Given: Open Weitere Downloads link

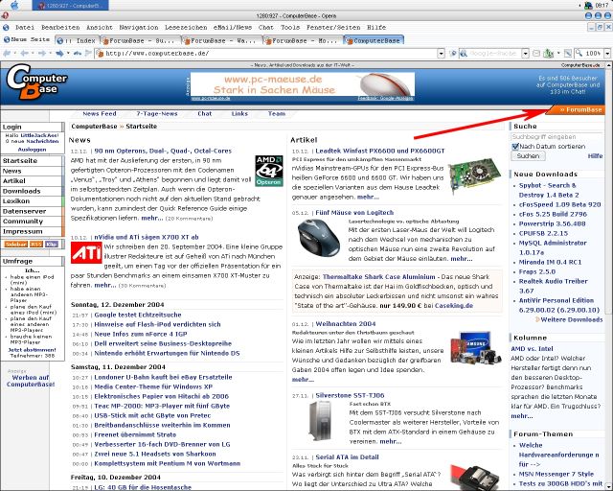Looking at the screenshot, I should click(572, 319).
